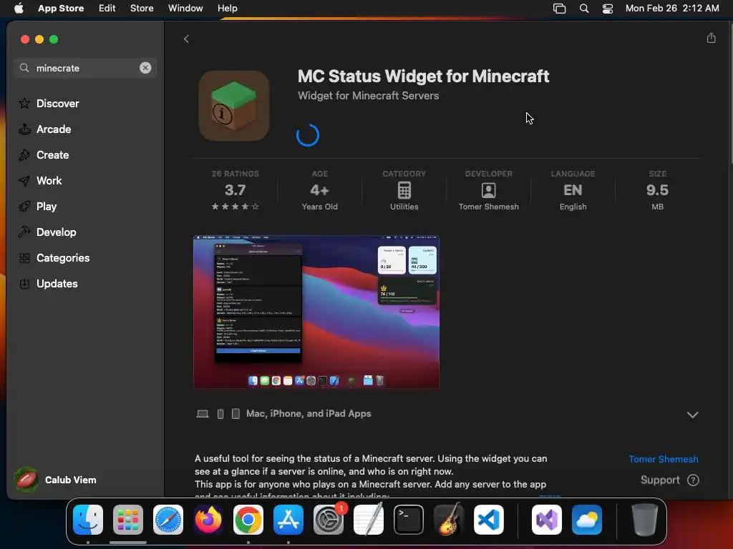Click the 9.5 MB size info
Viewport: 733px width, 549px height.
[x=657, y=190]
